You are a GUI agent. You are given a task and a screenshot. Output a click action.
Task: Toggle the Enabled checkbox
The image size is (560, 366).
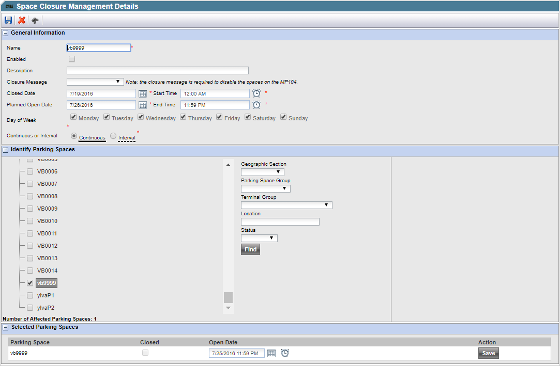pyautogui.click(x=72, y=59)
